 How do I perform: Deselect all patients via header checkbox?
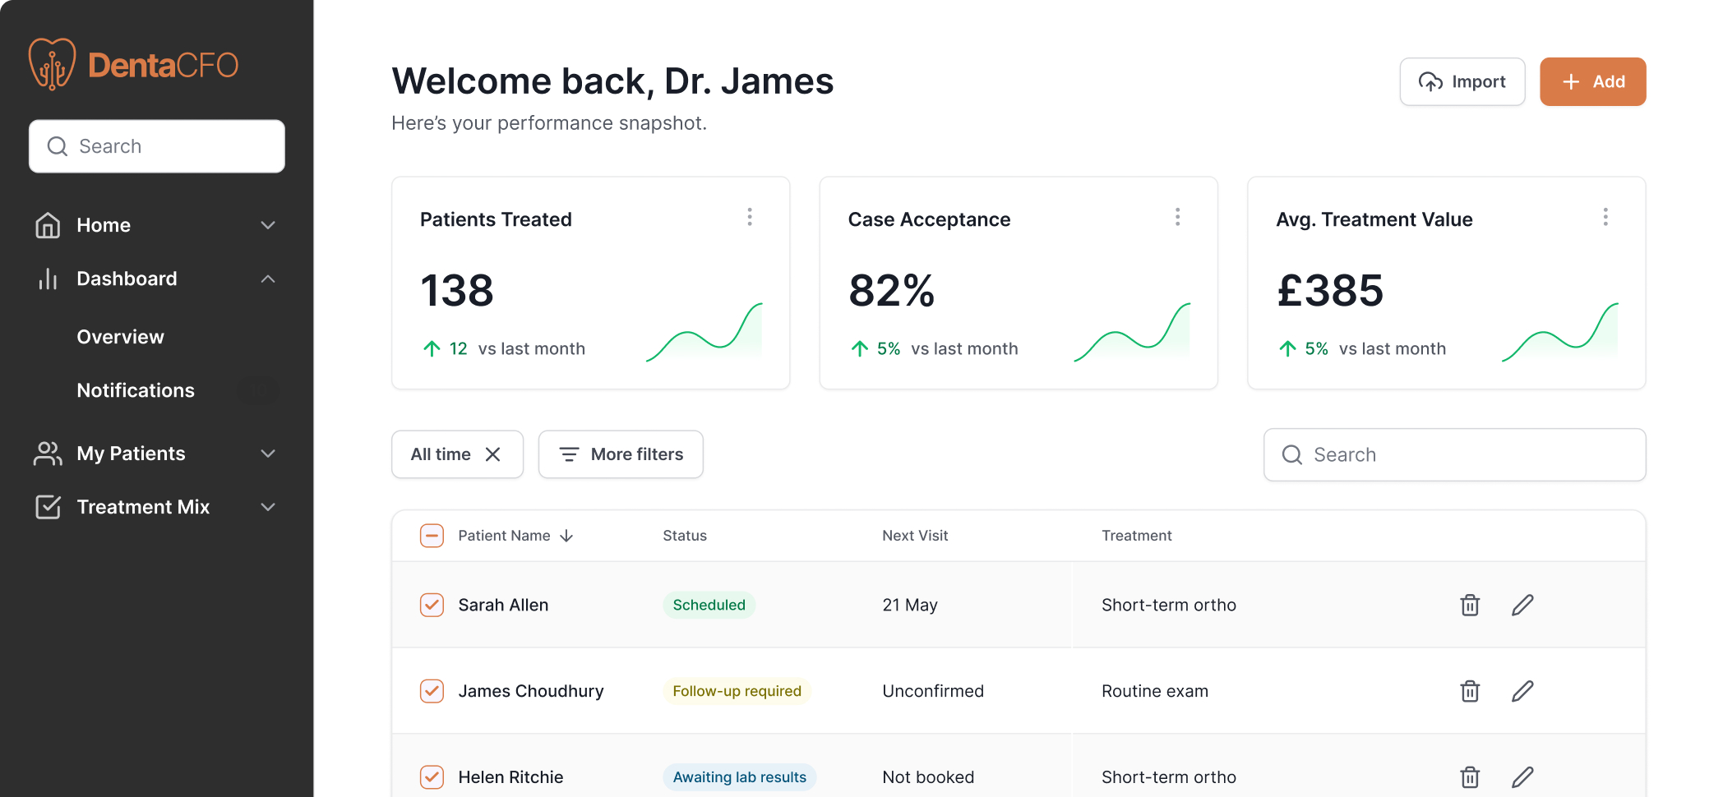click(x=432, y=536)
